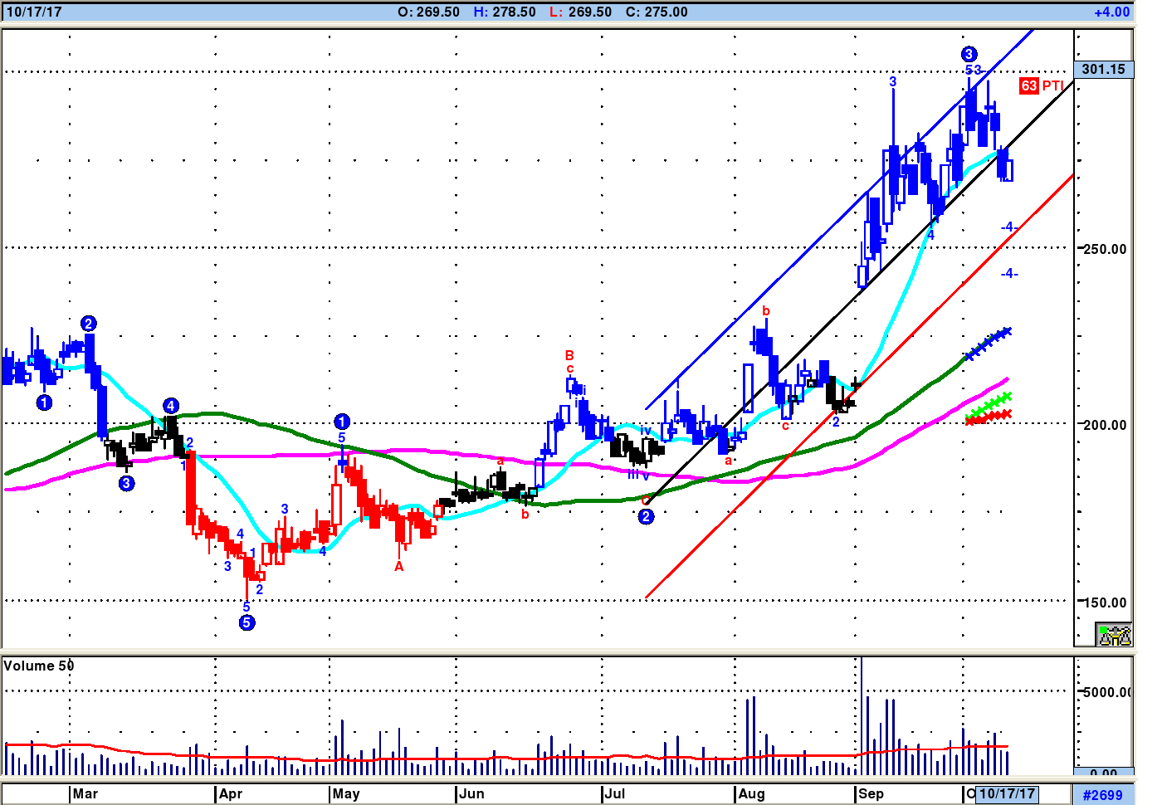Select the circled wave 3 marker at the October high

coord(969,55)
